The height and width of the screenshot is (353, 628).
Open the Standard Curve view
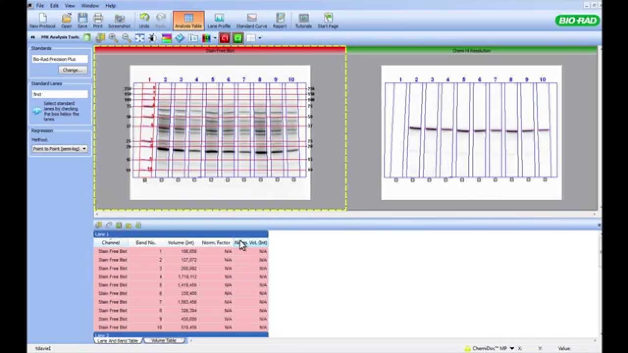click(252, 21)
